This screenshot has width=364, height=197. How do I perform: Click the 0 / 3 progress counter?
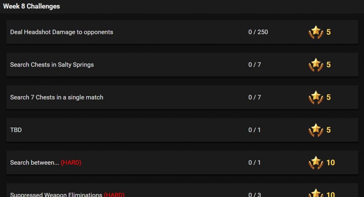(255, 195)
